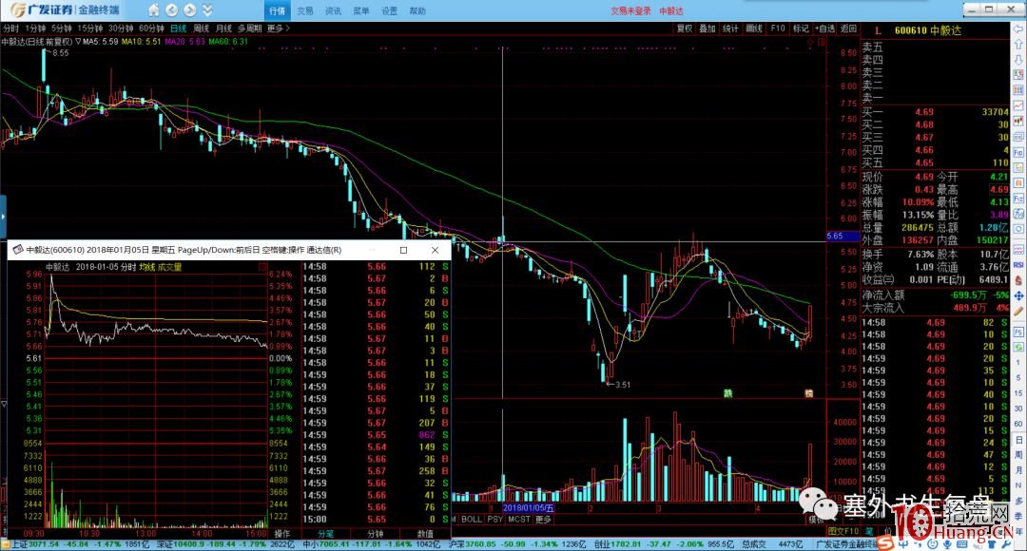The width and height of the screenshot is (1027, 551).
Task: Click the forward arrow navigation icon
Action: pos(189,10)
